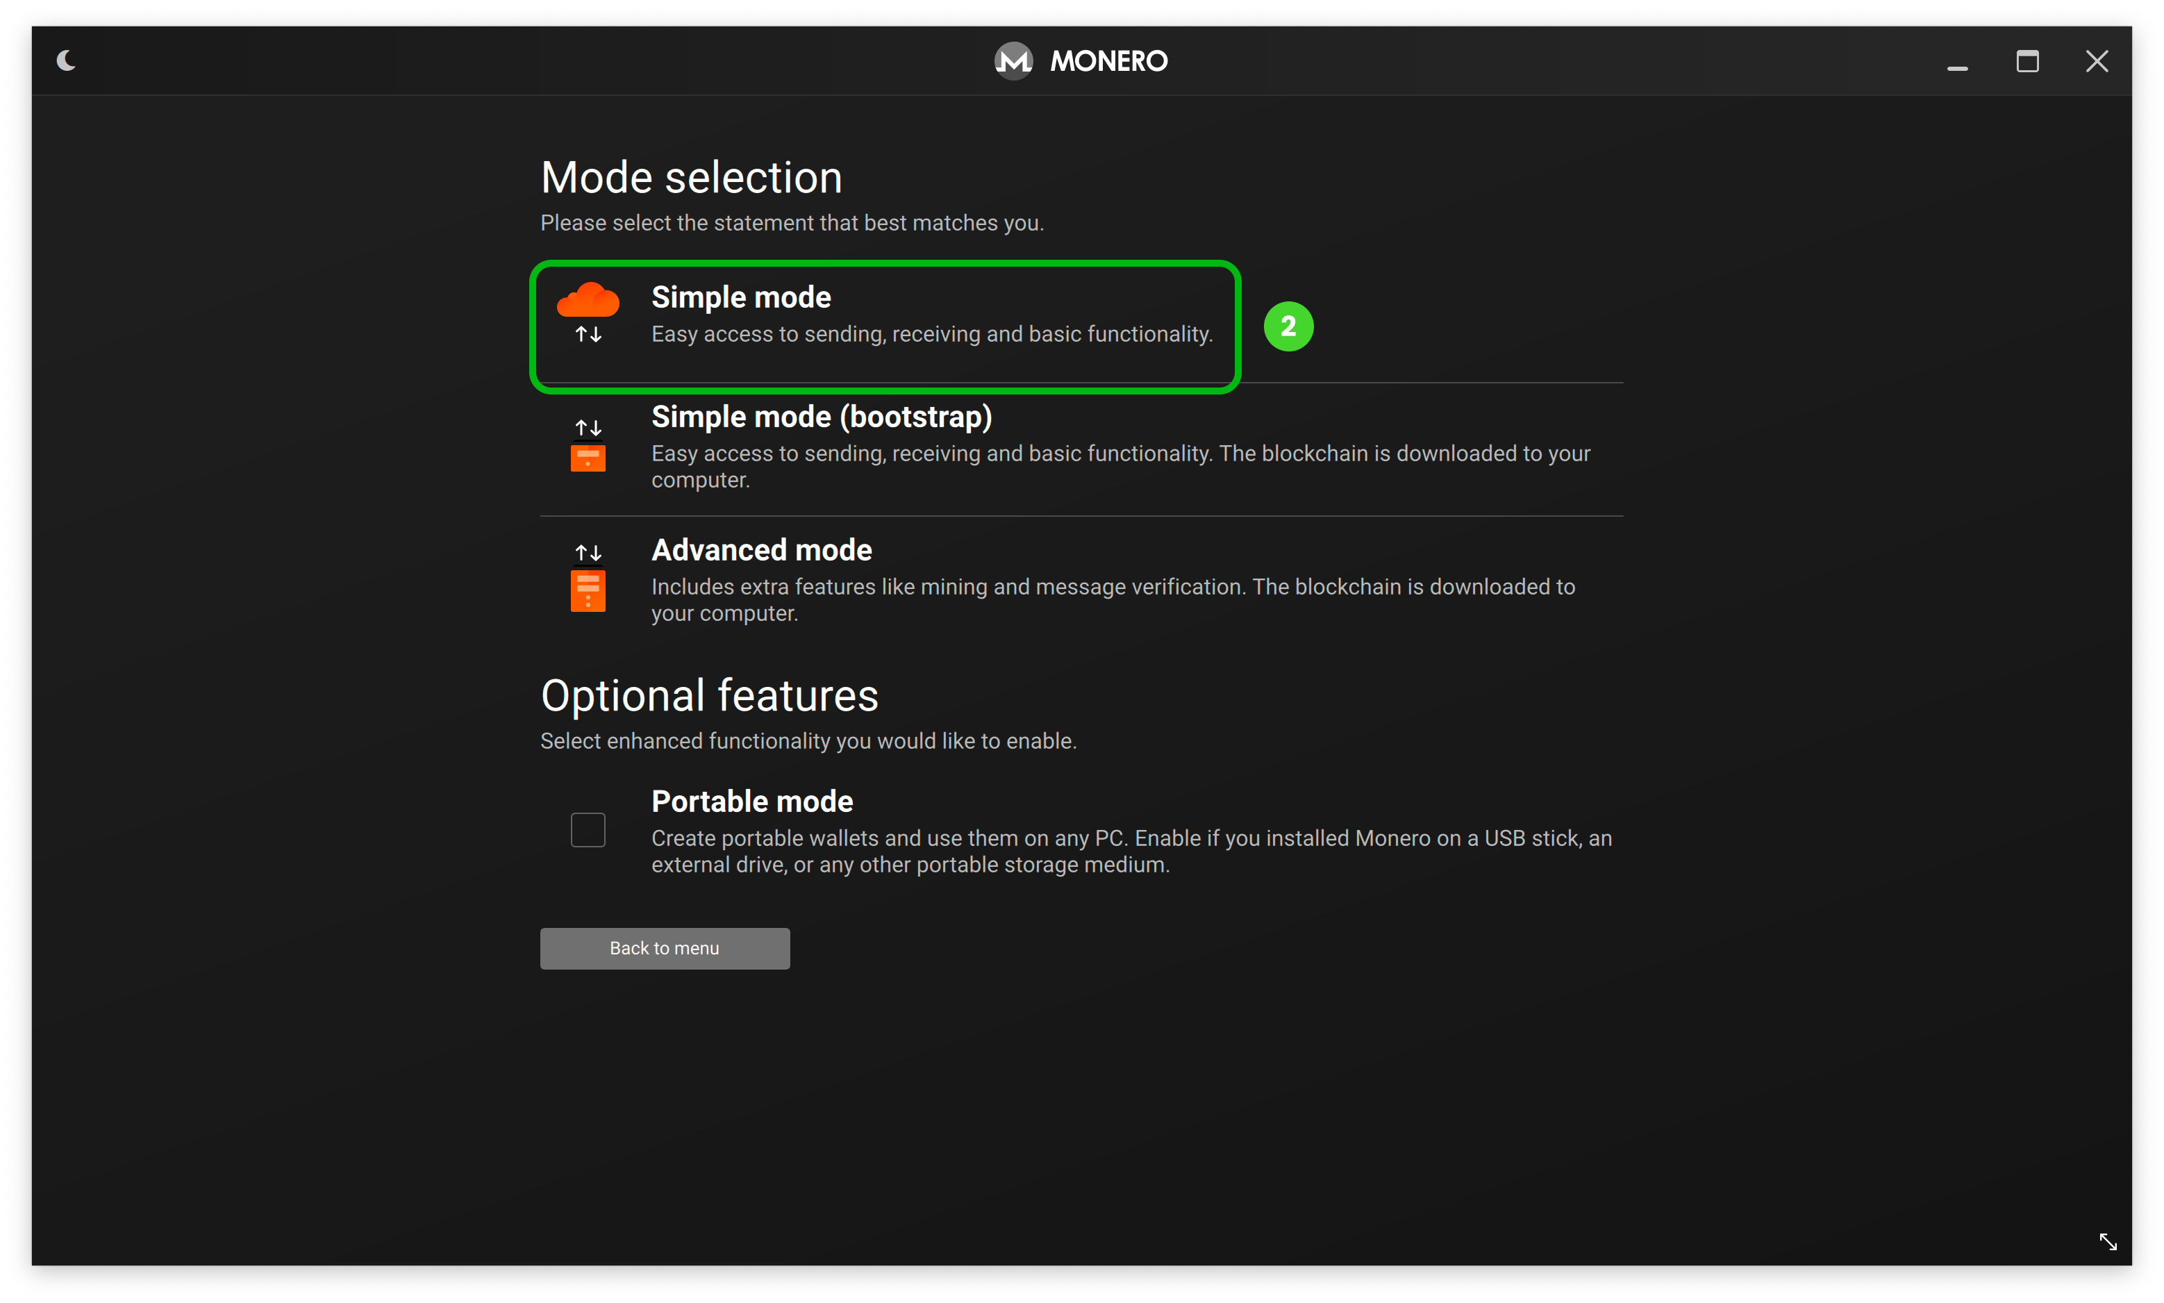Click the MONERO title text
The width and height of the screenshot is (2164, 1303).
(1108, 60)
